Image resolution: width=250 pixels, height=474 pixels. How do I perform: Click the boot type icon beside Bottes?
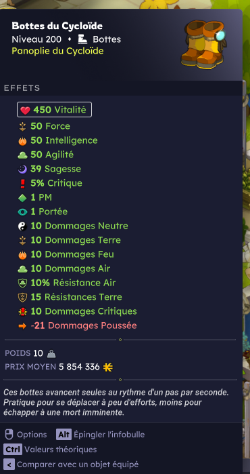82,39
